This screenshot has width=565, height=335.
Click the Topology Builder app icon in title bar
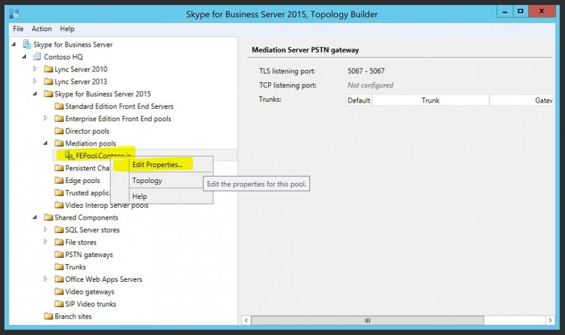(x=14, y=14)
